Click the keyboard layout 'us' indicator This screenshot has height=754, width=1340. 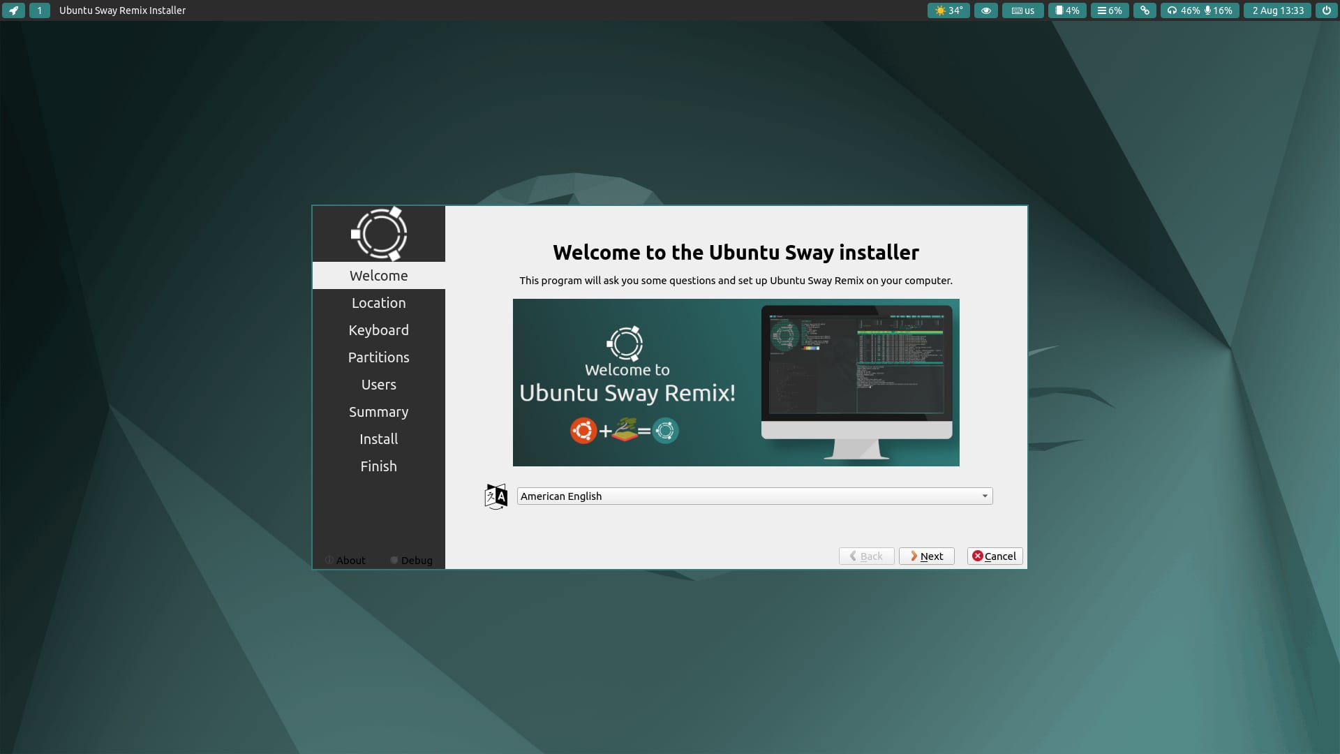coord(1022,10)
